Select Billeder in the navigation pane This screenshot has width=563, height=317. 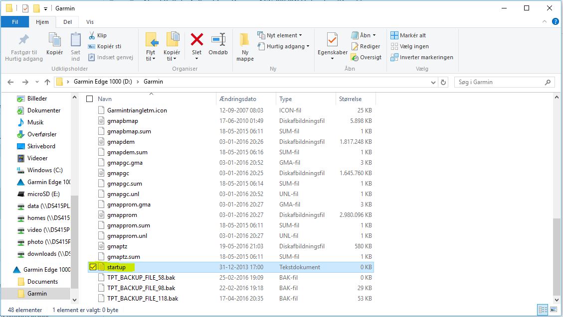(37, 98)
